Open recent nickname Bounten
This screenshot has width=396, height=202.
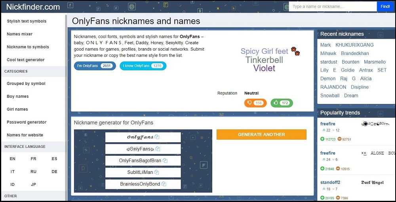[x=350, y=62]
